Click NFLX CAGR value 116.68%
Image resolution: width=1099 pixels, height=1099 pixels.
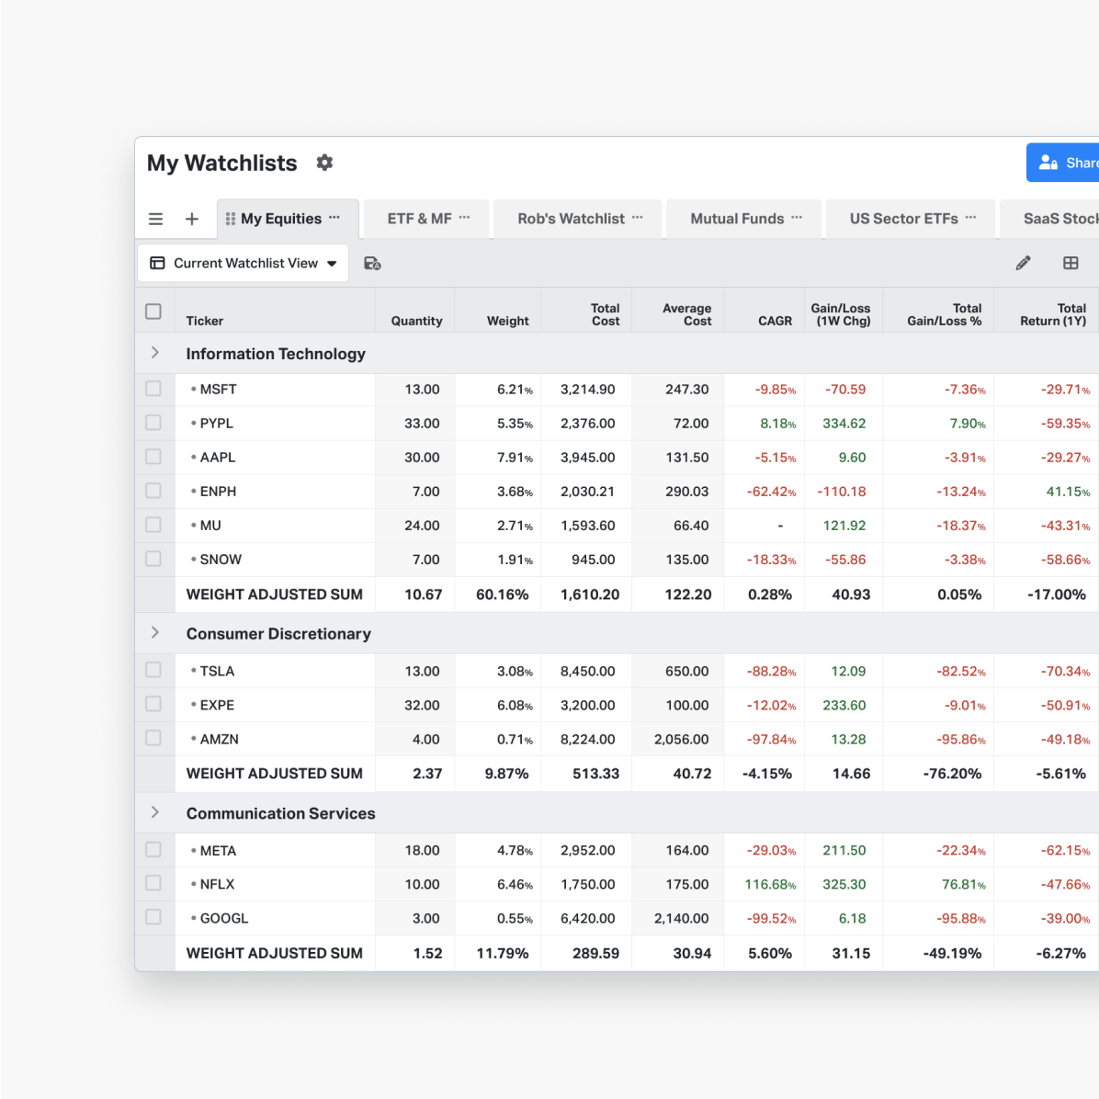point(770,885)
